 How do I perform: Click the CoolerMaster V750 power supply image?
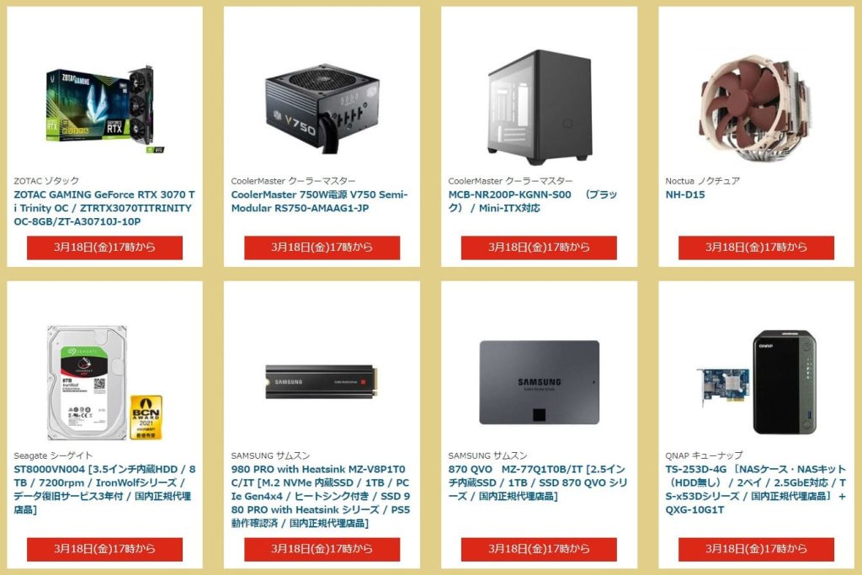coord(322,109)
